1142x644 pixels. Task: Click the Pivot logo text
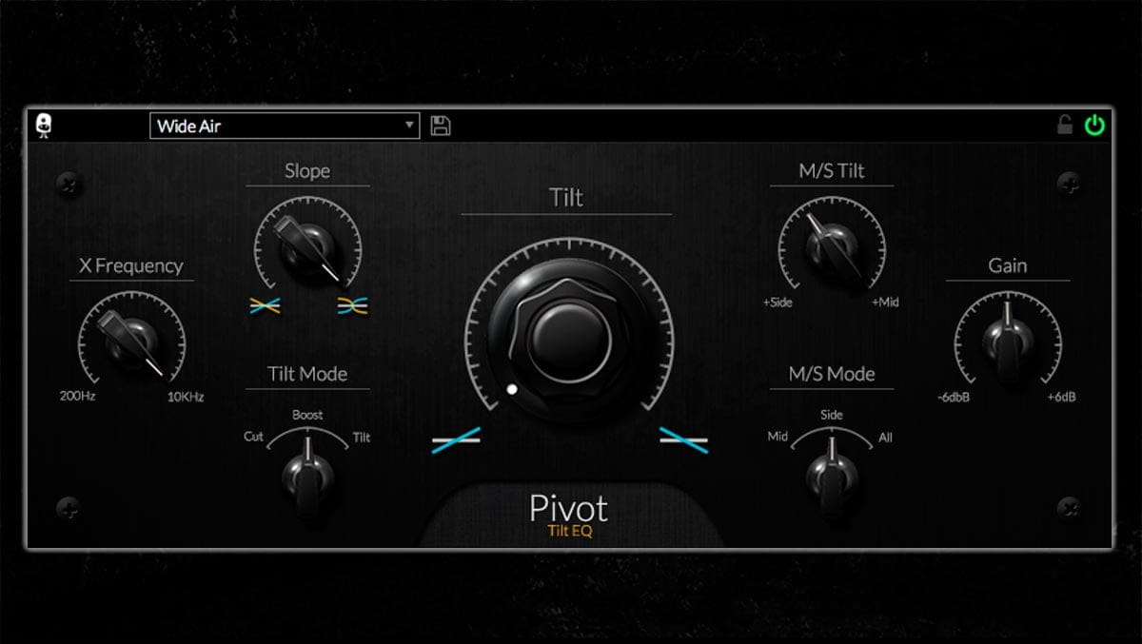point(568,508)
